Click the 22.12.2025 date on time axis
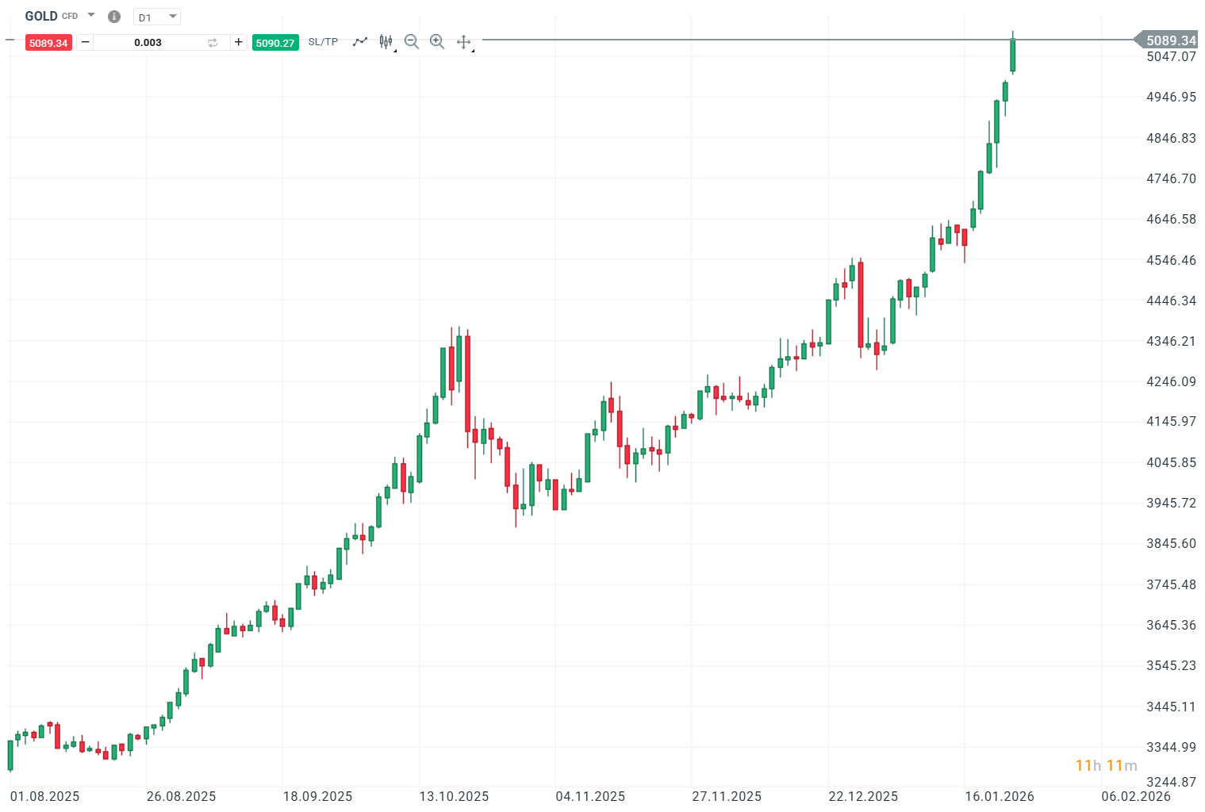The width and height of the screenshot is (1205, 812). pyautogui.click(x=863, y=796)
